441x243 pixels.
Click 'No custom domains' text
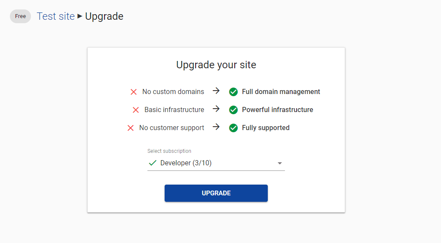(x=173, y=91)
